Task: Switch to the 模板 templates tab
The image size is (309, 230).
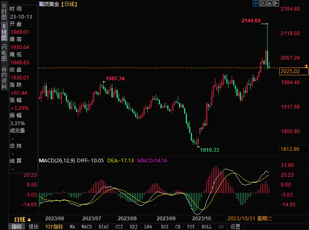Action: click(x=33, y=227)
